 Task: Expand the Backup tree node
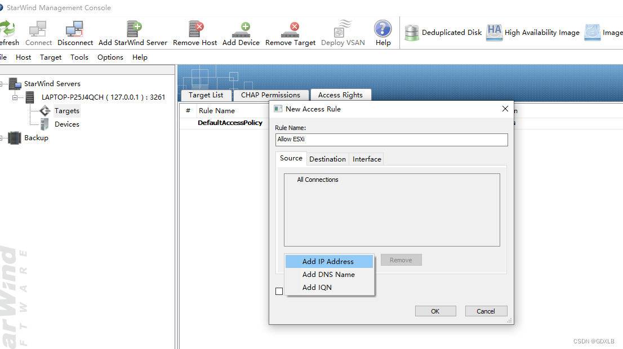coord(1,138)
